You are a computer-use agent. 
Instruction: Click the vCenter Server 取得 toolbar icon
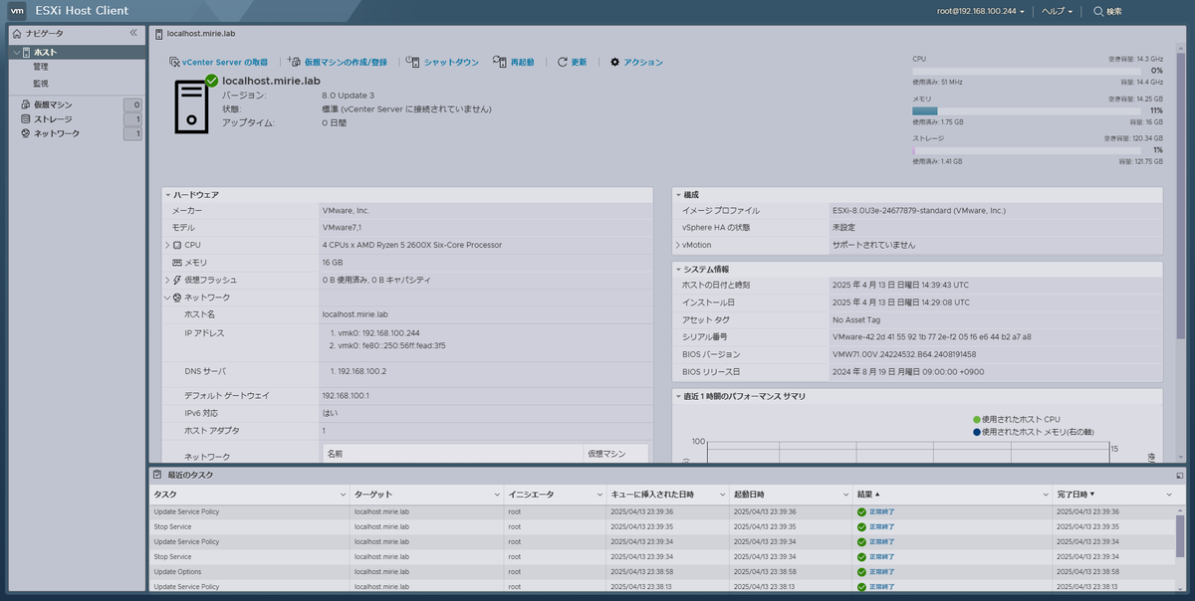(x=175, y=62)
